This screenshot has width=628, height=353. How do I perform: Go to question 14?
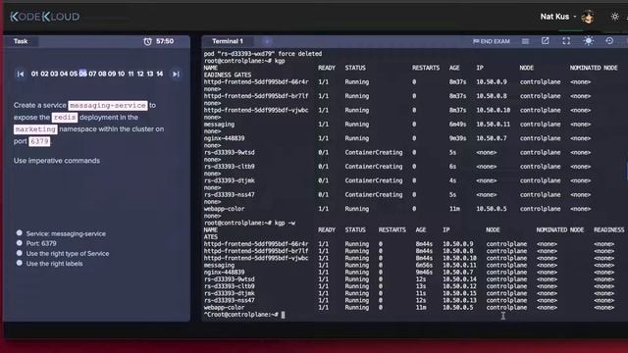coord(159,75)
